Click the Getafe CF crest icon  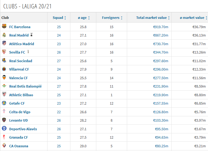point(4,103)
